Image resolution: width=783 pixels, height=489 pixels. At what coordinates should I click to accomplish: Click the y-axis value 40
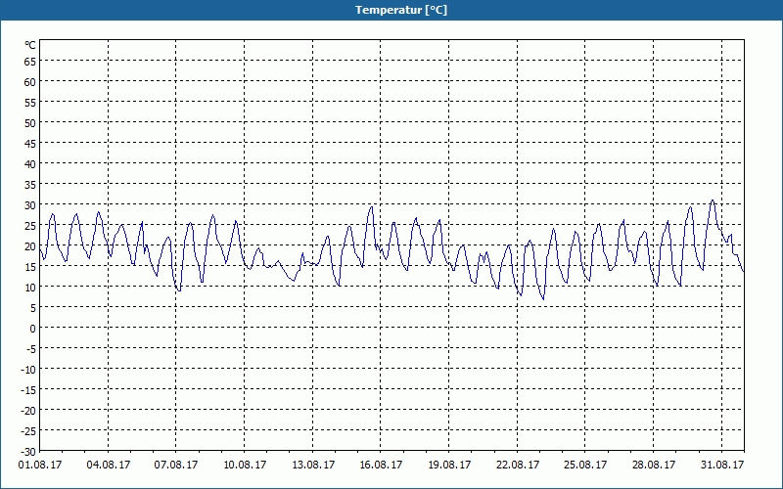(x=30, y=164)
